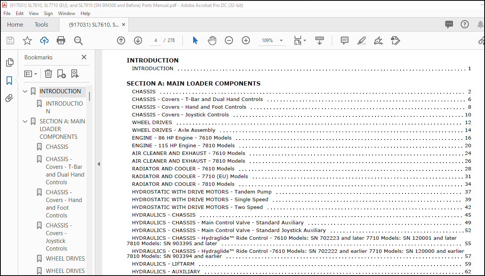Open the Attachments paperclip panel
Image resolution: width=485 pixels, height=276 pixels.
(9, 98)
